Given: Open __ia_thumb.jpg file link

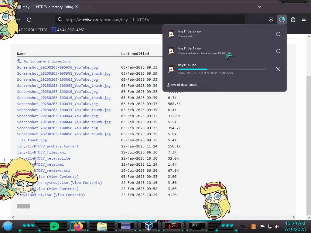Looking at the screenshot, I should click(x=32, y=140).
